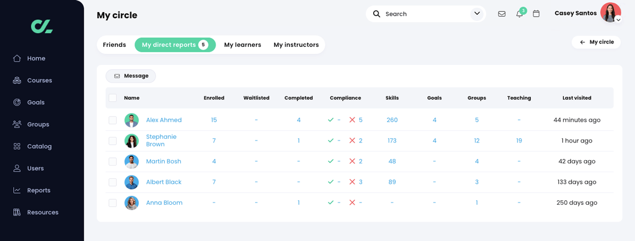Click the Message button
635x241 pixels.
(131, 76)
